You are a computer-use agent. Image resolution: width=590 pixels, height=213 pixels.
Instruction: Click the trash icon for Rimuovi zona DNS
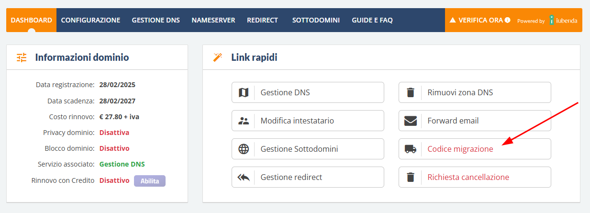[x=410, y=92]
